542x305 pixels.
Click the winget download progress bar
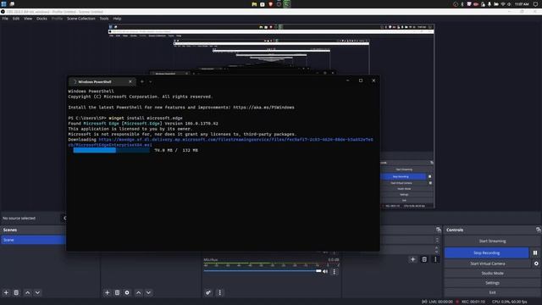tap(112, 150)
